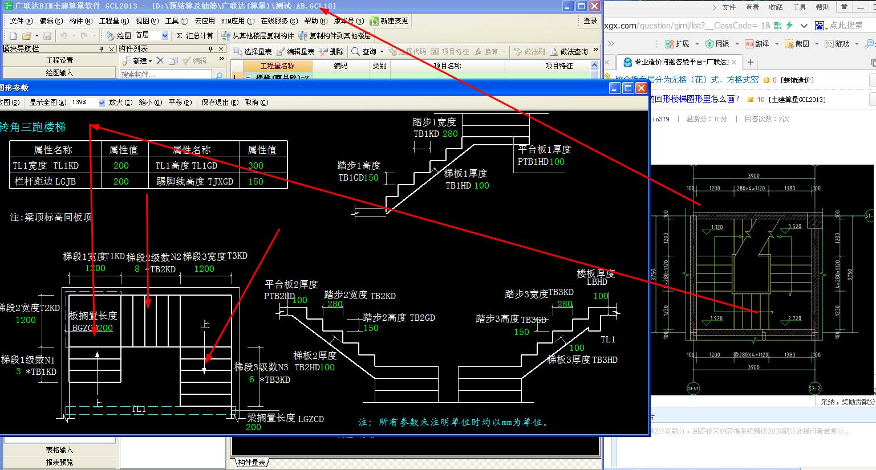Viewport: 876px width, 470px height.
Task: Click 删除 with the red X icon
Action: pos(332,51)
